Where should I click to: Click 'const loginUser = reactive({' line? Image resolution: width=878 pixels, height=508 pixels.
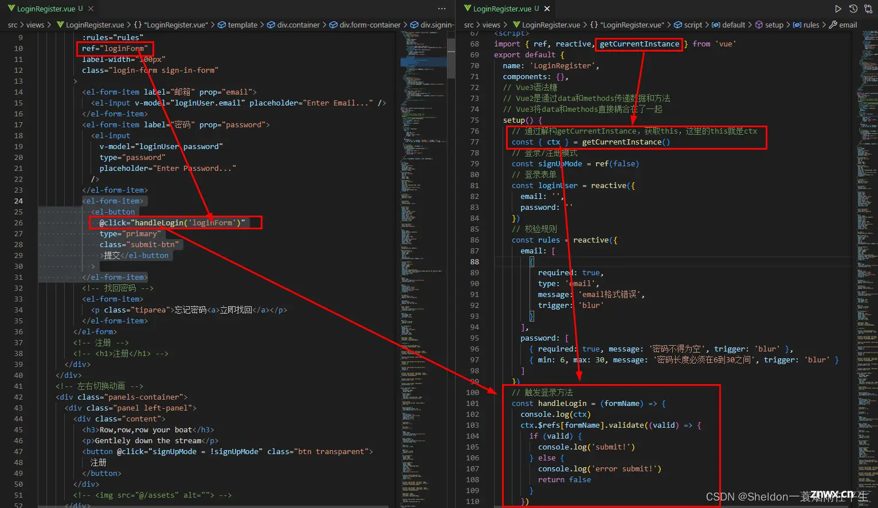573,186
